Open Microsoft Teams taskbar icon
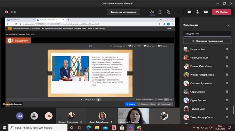Viewport: 235px width, 131px height. [x=131, y=127]
